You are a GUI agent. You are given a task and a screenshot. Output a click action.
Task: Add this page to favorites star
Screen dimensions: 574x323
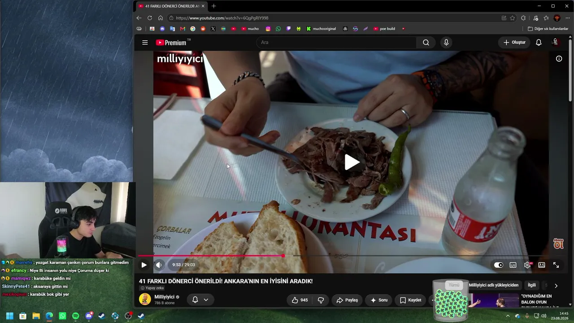(513, 18)
